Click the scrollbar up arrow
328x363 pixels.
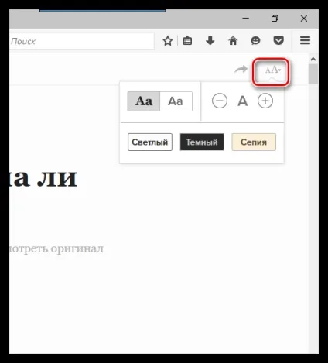(313, 59)
